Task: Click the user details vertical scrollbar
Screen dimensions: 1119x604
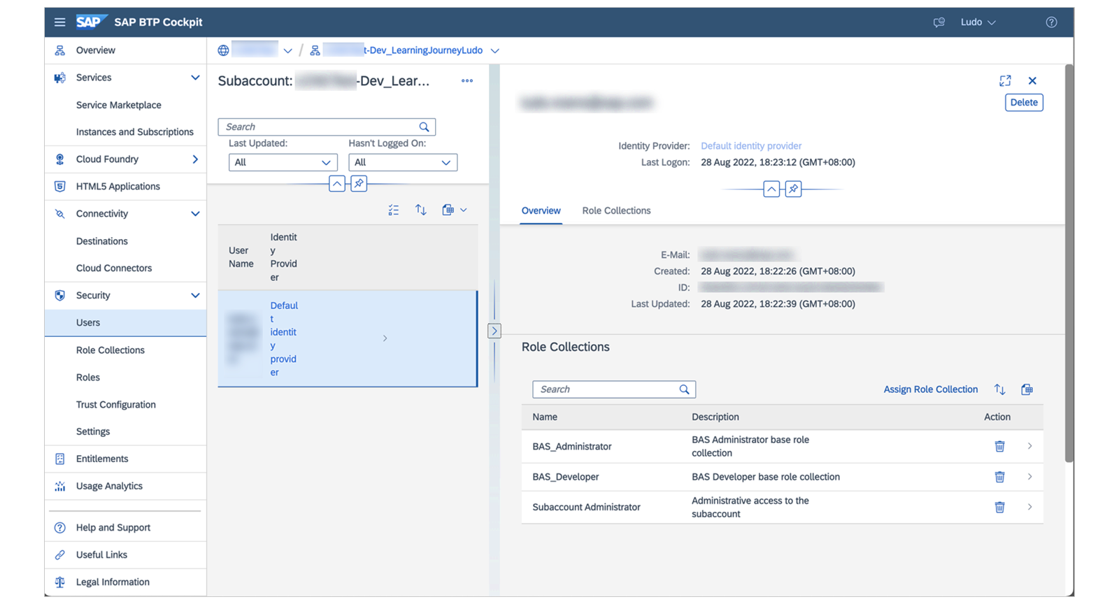Action: pos(1069,263)
